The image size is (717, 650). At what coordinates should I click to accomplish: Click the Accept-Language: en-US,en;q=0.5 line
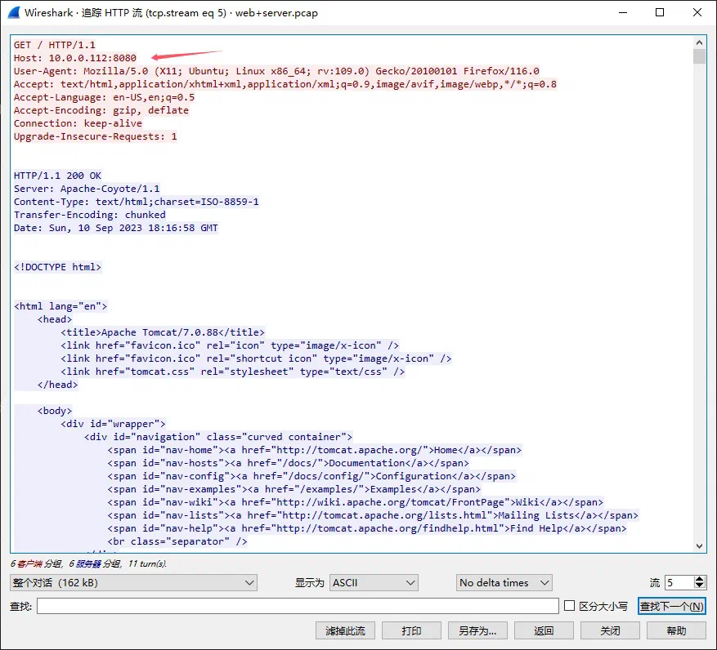click(105, 97)
